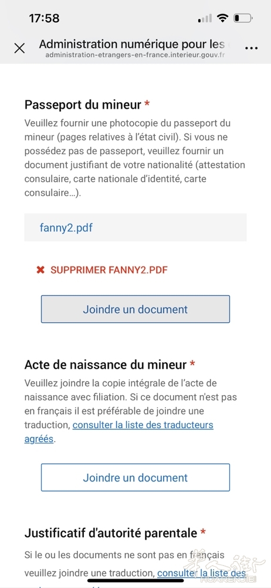The height and width of the screenshot is (588, 271).
Task: Select the Acte de naissance du mineur heading
Action: 106,364
